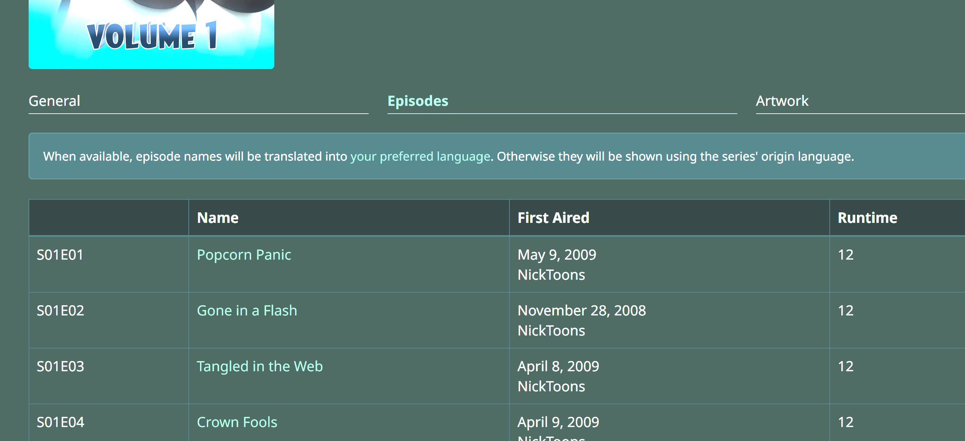Open the Crown Fools episode
965x441 pixels.
point(237,422)
